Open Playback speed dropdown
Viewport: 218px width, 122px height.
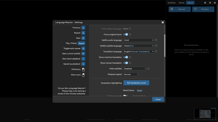[x=131, y=74]
